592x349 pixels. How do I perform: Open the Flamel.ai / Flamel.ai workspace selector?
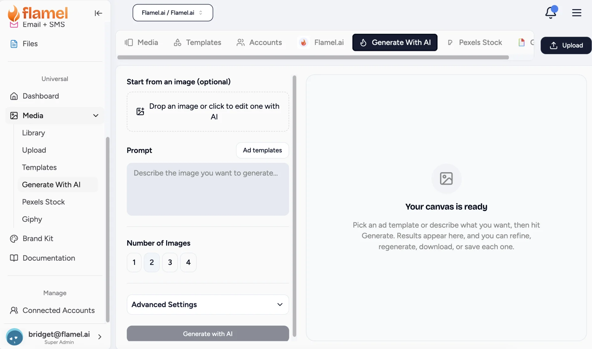173,13
